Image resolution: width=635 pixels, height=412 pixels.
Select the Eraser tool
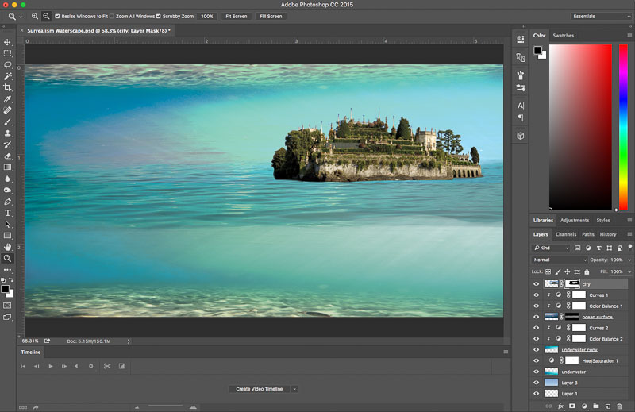point(7,156)
